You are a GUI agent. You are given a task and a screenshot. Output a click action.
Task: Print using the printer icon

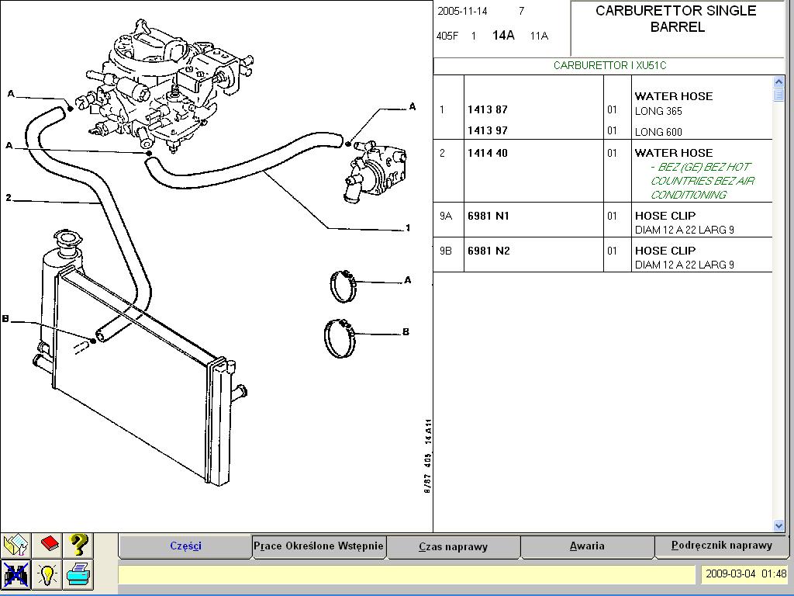pos(78,575)
